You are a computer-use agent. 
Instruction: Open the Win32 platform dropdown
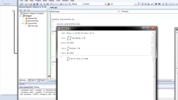(105, 4)
